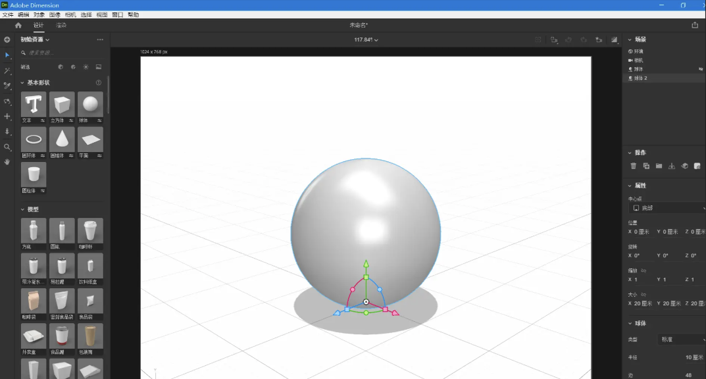The image size is (706, 379).
Task: Select 相机 in the scene panel
Action: [x=639, y=60]
